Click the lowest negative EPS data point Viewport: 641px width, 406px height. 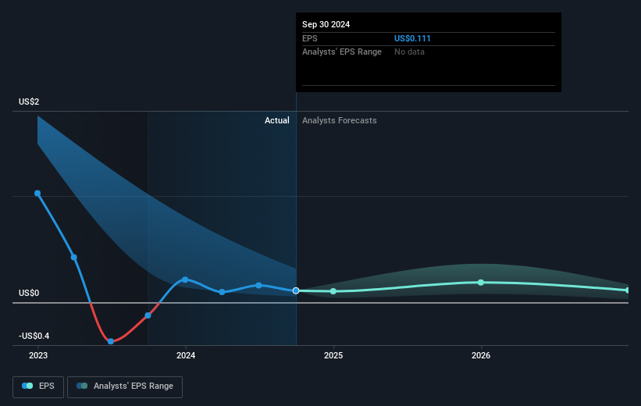pyautogui.click(x=111, y=341)
